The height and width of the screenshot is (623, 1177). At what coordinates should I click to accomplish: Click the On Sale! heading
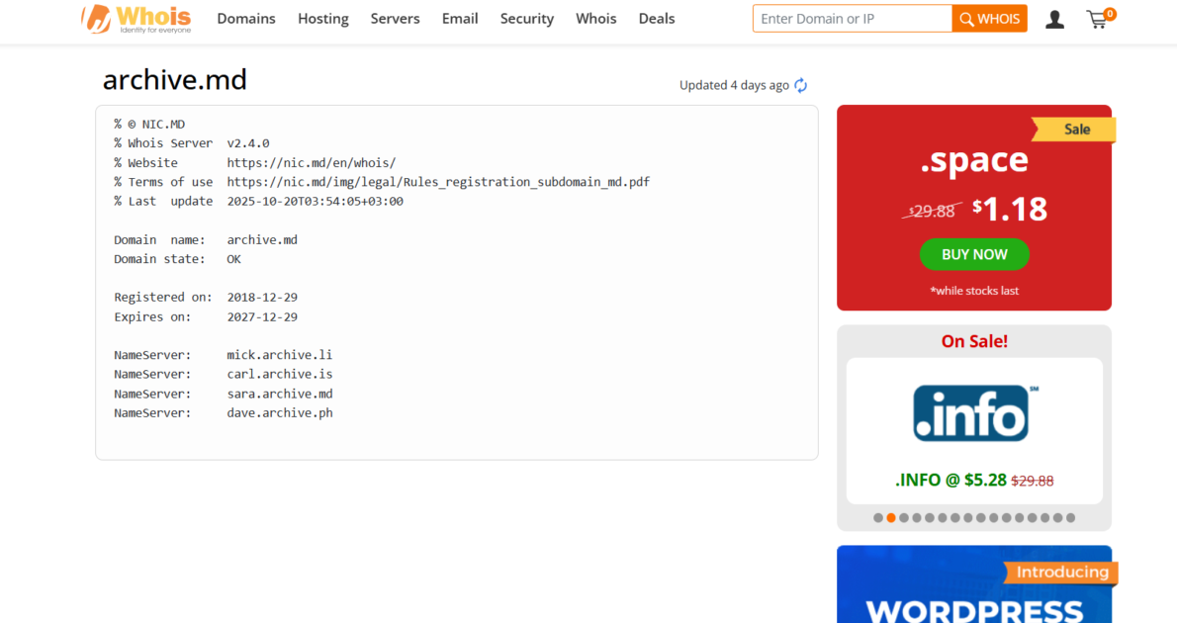point(974,341)
